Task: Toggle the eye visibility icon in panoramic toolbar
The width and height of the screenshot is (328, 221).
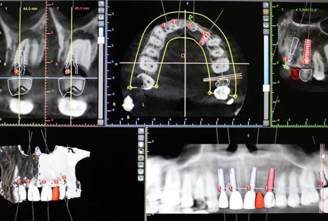Action: point(141,178)
